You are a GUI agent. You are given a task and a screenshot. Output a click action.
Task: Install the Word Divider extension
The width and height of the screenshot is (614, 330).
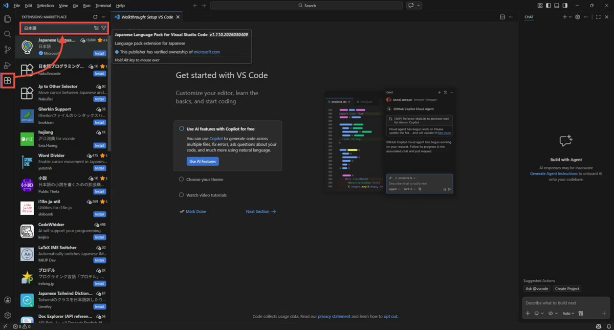coord(100,168)
